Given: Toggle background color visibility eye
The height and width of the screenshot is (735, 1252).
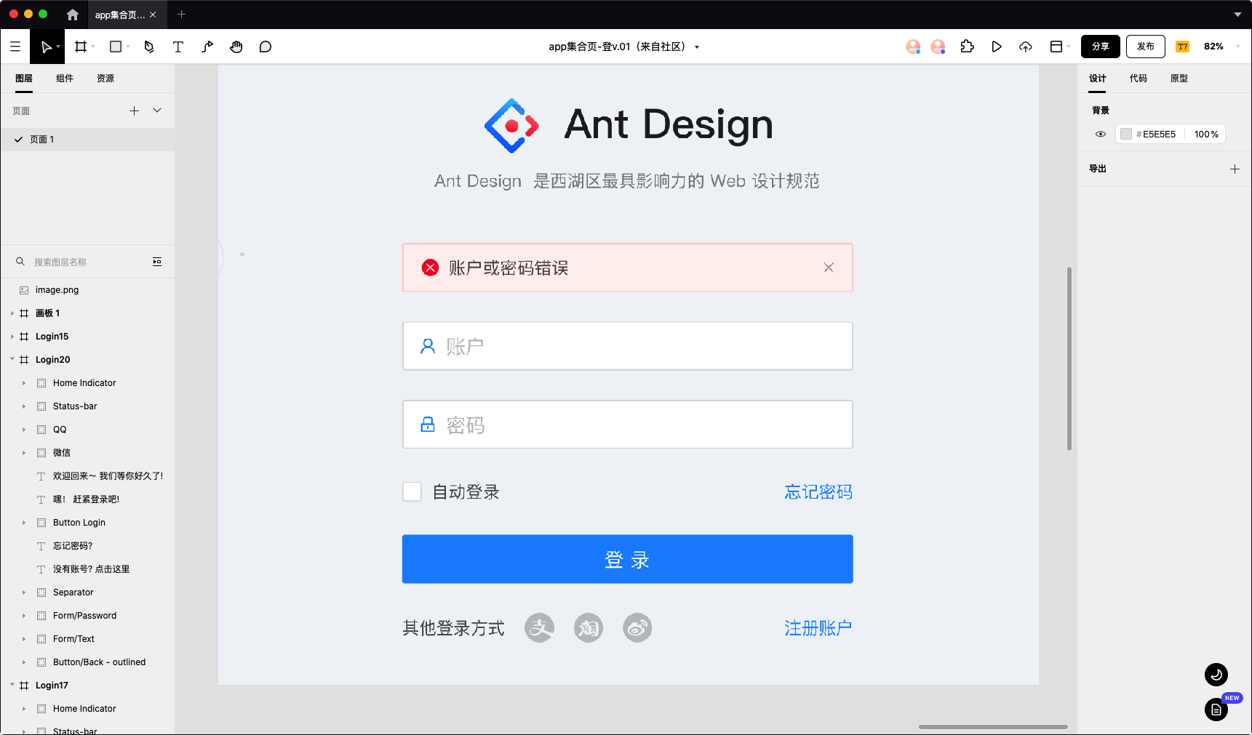Looking at the screenshot, I should click(1101, 134).
